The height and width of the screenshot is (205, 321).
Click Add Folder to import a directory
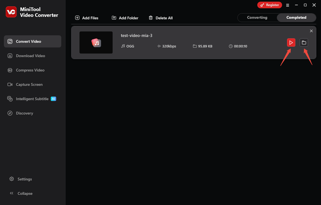point(125,18)
